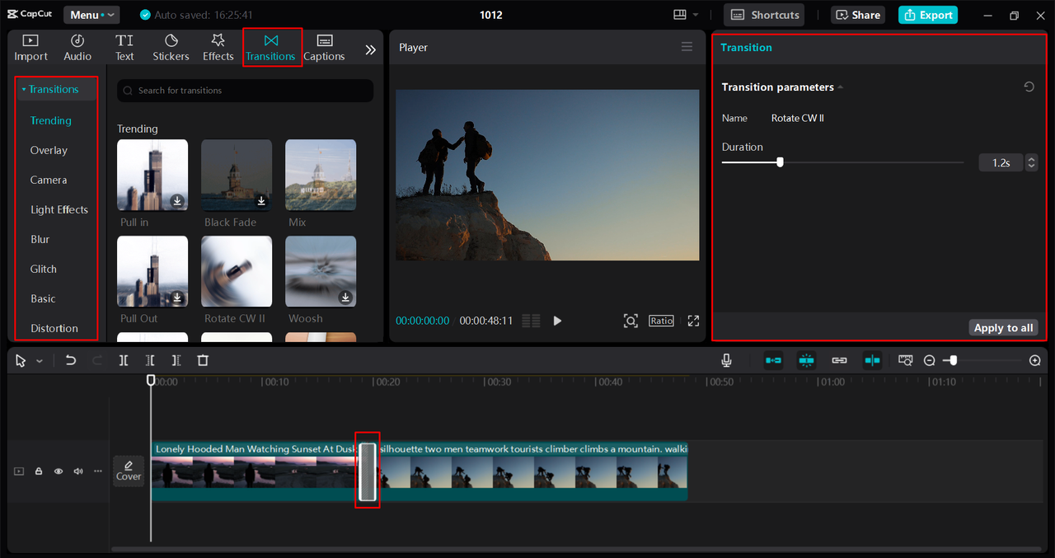Select the Light Effects category

pos(59,209)
